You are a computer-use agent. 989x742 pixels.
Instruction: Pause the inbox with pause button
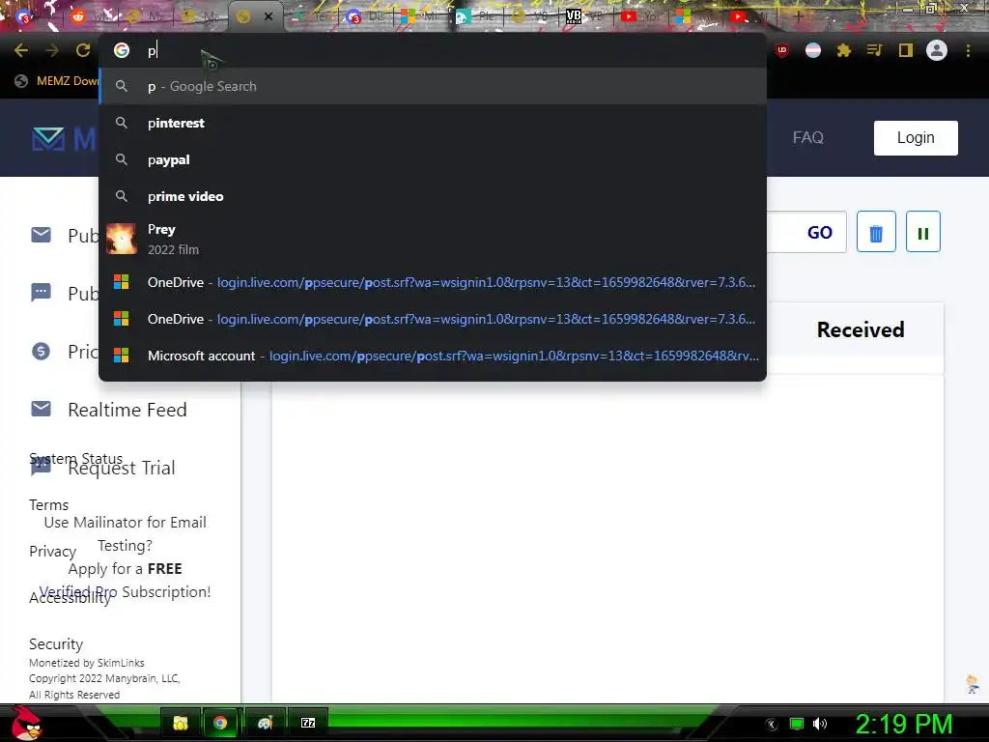coord(922,232)
